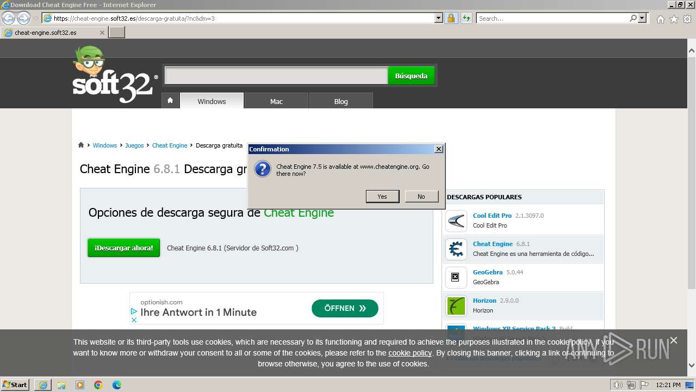Image resolution: width=696 pixels, height=392 pixels.
Task: Click the page scrollbar up arrow
Action: click(x=691, y=52)
